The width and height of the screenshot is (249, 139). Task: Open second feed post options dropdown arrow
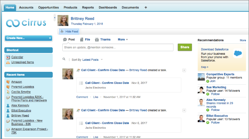[184, 110]
